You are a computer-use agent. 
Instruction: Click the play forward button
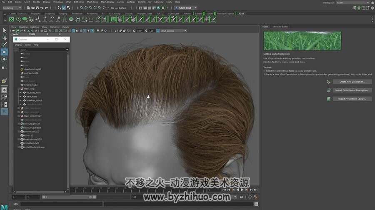click(x=242, y=190)
